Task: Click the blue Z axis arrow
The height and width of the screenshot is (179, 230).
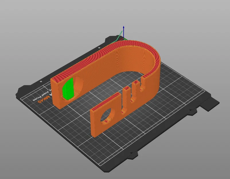Action: pos(124,32)
